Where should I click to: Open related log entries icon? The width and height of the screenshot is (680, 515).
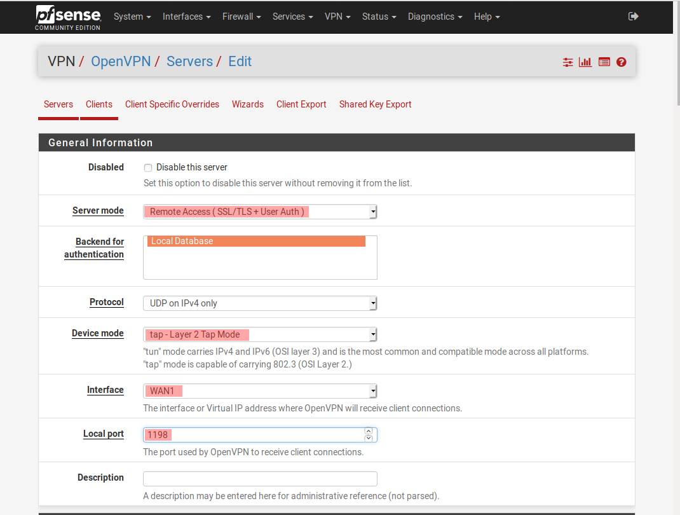[604, 62]
